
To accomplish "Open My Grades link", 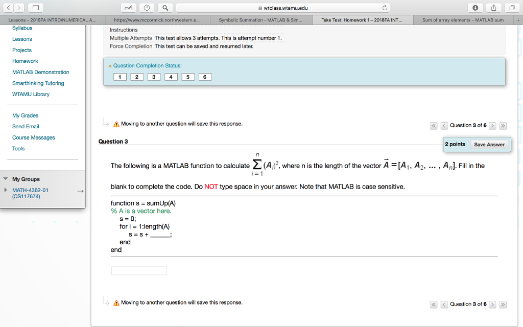I will click(26, 115).
